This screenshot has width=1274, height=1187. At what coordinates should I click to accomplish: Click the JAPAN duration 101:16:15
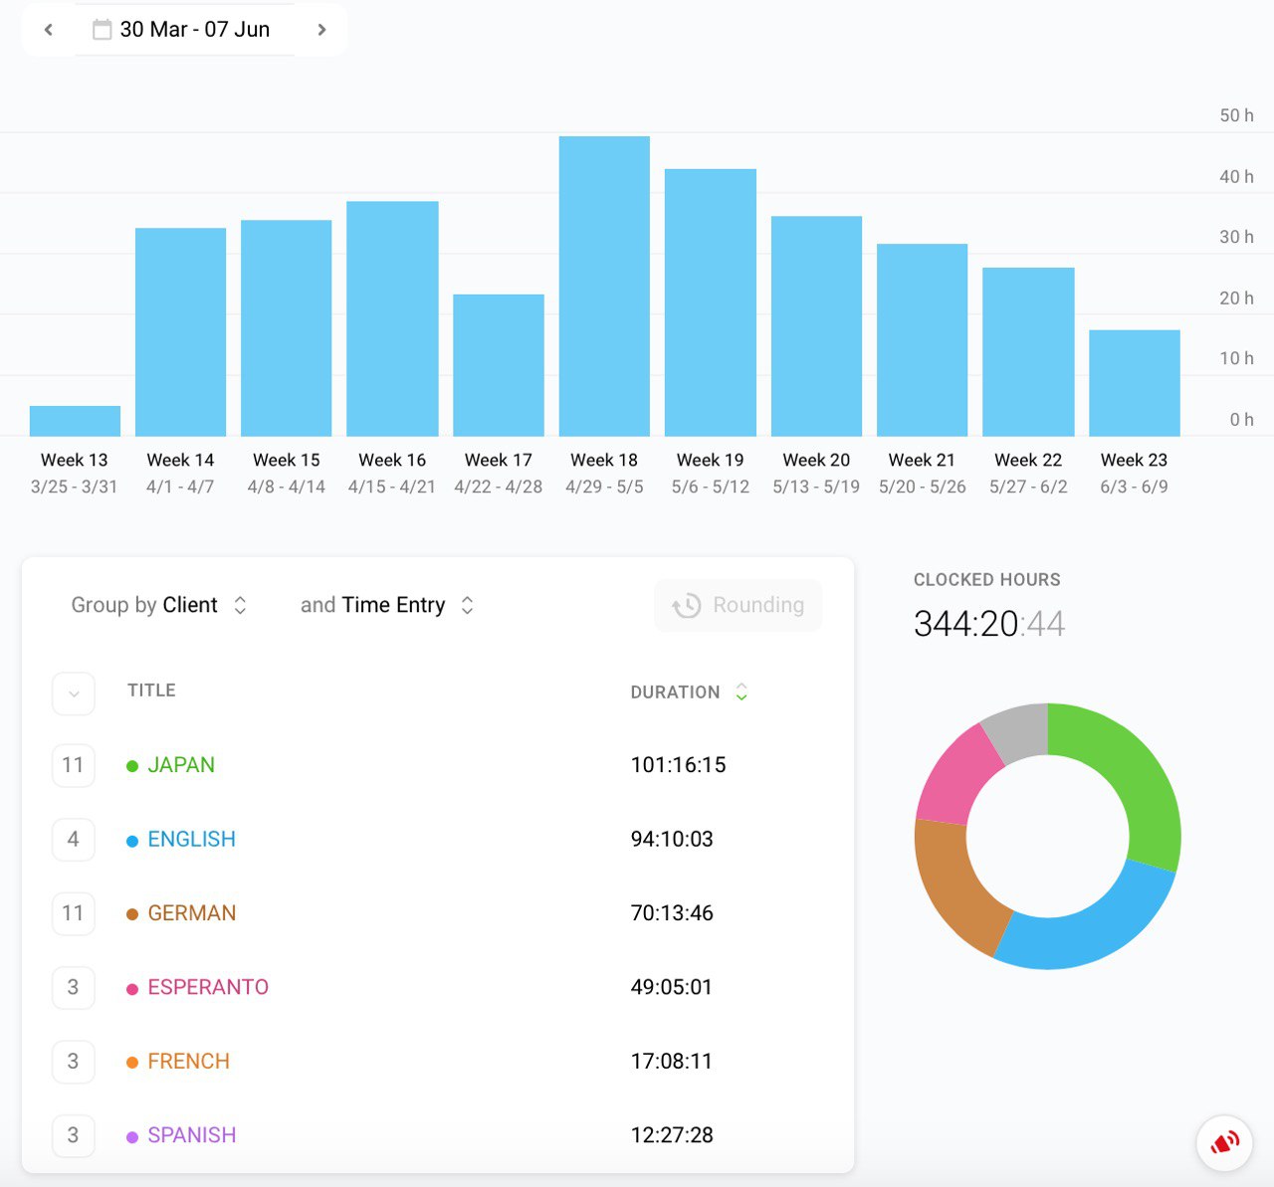pos(678,765)
